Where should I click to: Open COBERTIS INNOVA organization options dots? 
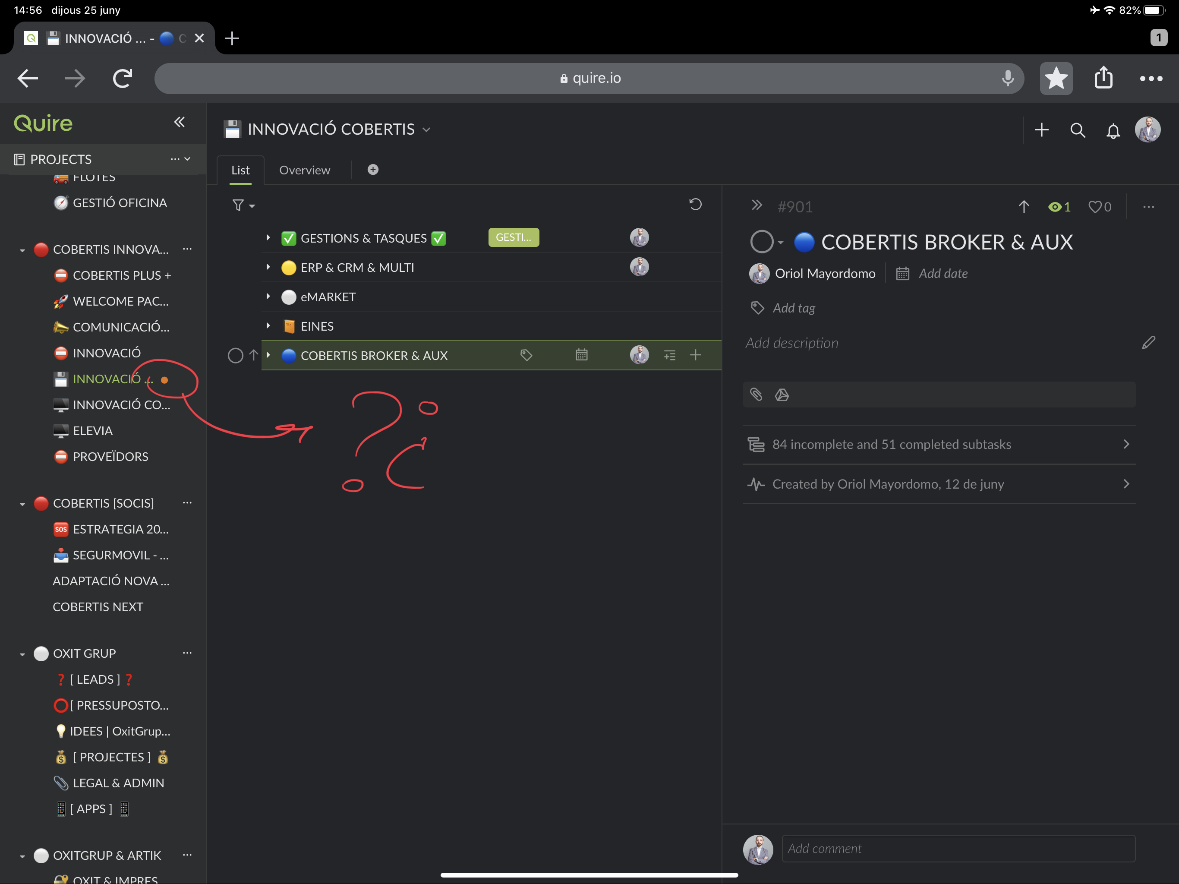click(187, 249)
